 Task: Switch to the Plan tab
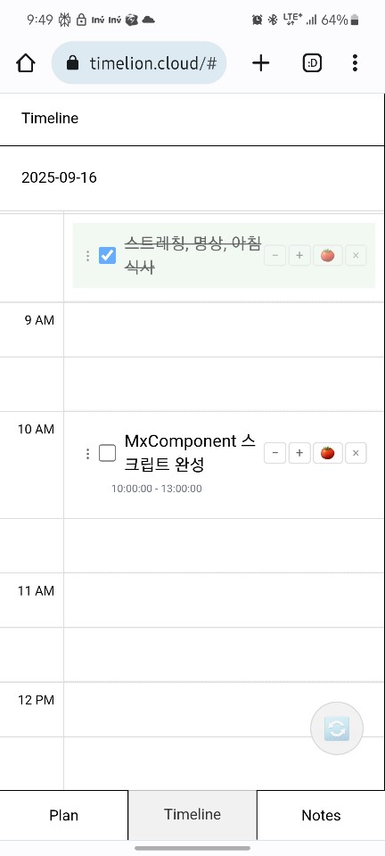click(64, 815)
